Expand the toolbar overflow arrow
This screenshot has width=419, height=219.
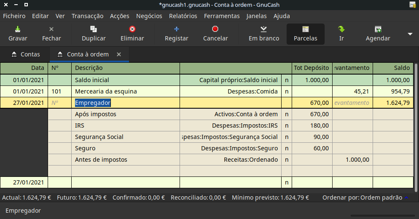(410, 34)
